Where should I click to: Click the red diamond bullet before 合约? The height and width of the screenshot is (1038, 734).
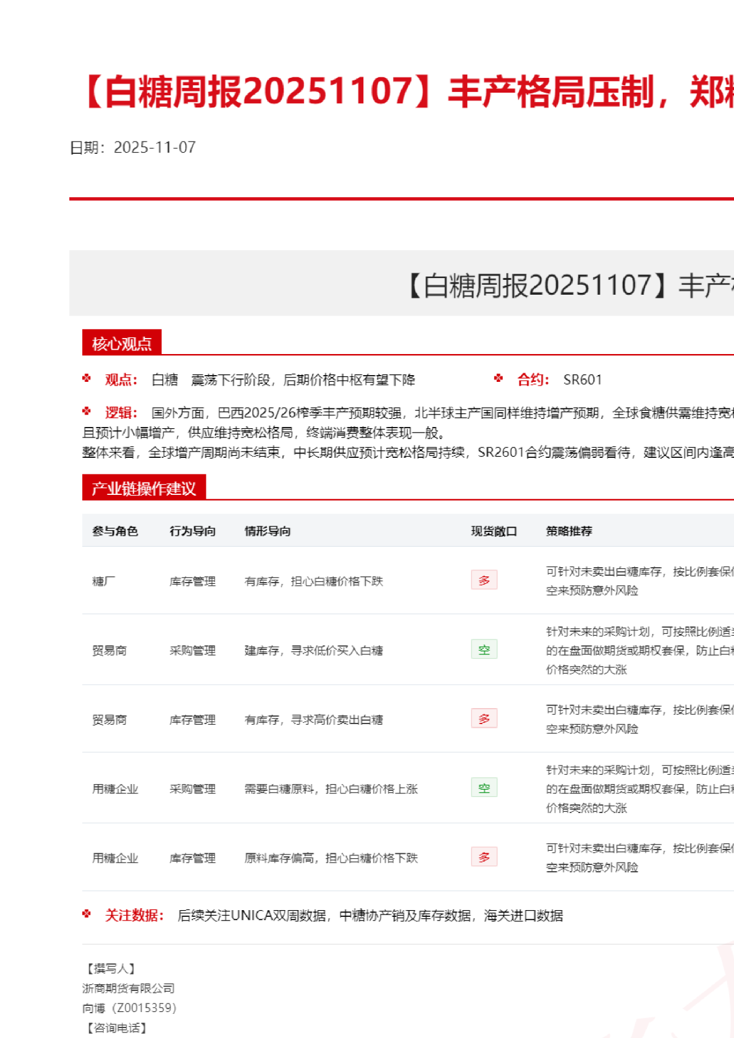(x=499, y=378)
